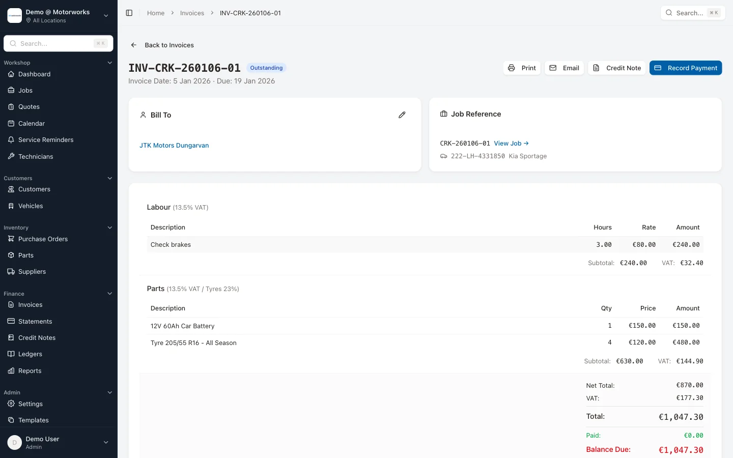Toggle the sidebar panel icon
The image size is (733, 458).
(129, 13)
